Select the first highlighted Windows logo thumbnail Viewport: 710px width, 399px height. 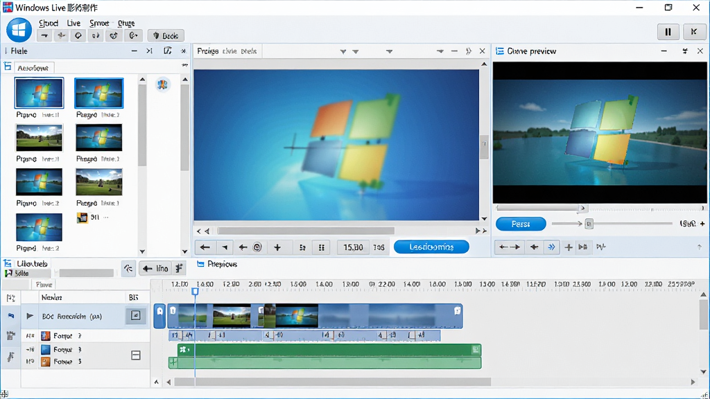[39, 93]
